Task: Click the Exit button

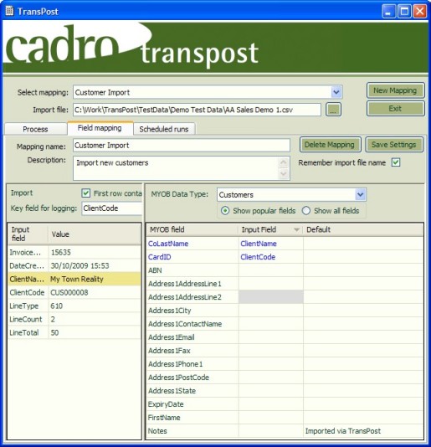Action: pyautogui.click(x=395, y=108)
